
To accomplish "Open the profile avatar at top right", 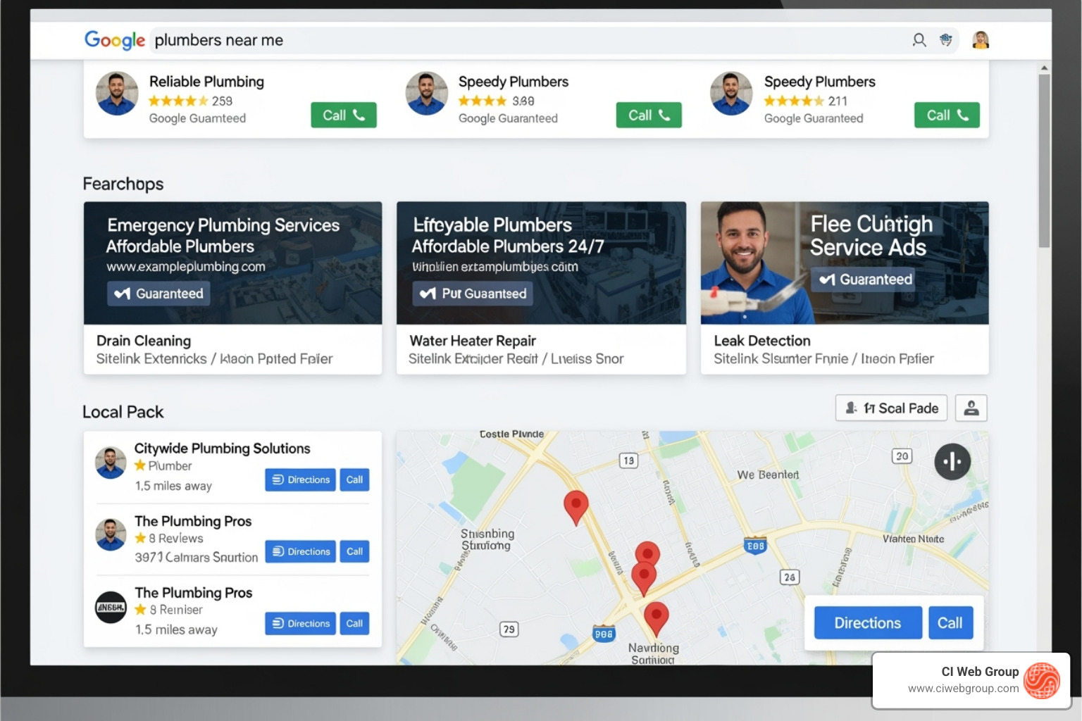I will [x=981, y=40].
